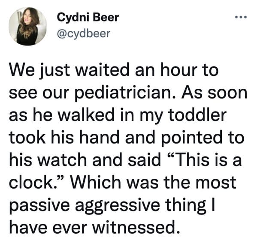
Task: Click the word "toddler" in the tweet
Action: coord(197,114)
